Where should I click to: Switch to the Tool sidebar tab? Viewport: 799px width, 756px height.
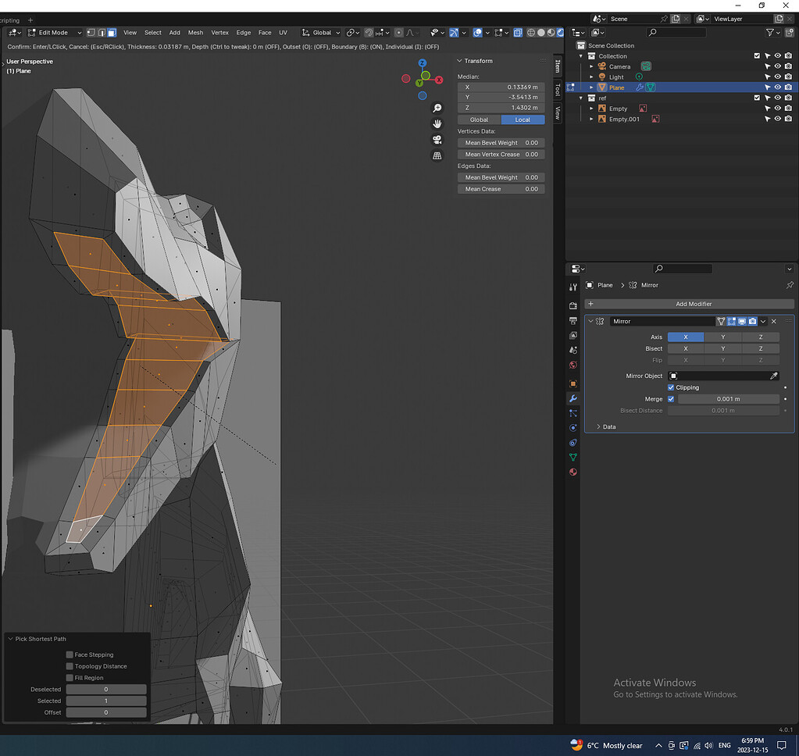[558, 90]
